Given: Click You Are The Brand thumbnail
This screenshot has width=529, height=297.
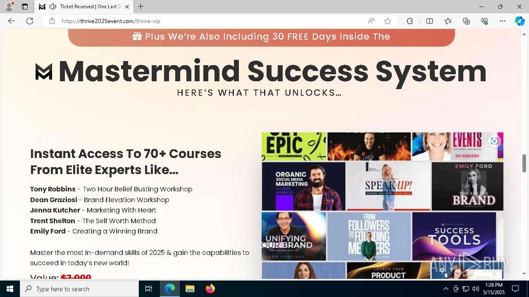Looking at the screenshot, I should tap(467, 186).
